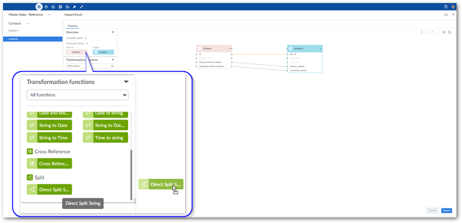
Task: Open the All functions dropdown in magnified panel
Action: 78,95
